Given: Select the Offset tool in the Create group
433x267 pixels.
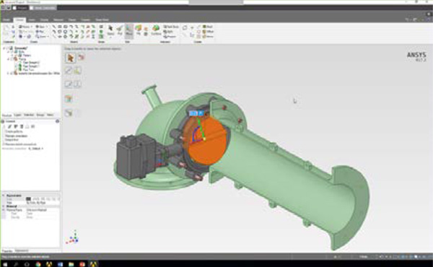Looking at the screenshot, I should pos(209,32).
